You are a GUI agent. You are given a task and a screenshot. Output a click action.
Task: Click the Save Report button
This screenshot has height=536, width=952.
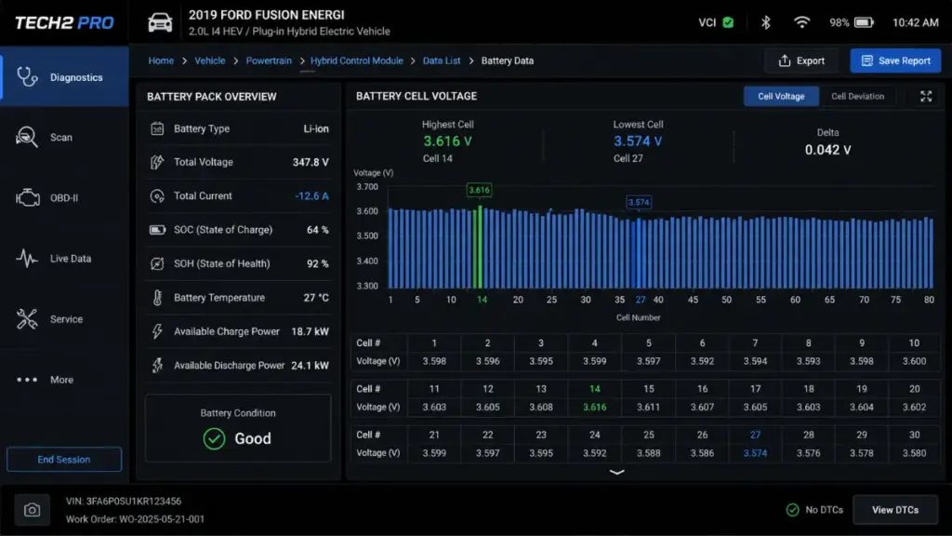pos(895,60)
